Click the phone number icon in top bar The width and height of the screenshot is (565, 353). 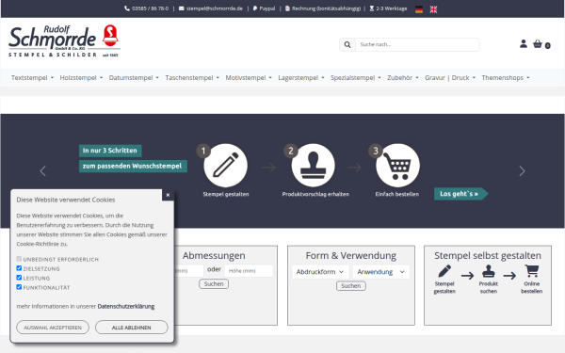point(127,8)
